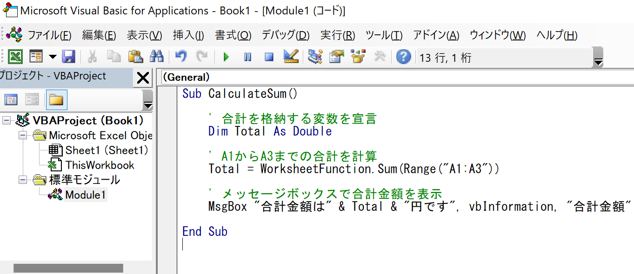Run the macro with the green play icon
Image resolution: width=634 pixels, height=274 pixels.
coord(227,57)
